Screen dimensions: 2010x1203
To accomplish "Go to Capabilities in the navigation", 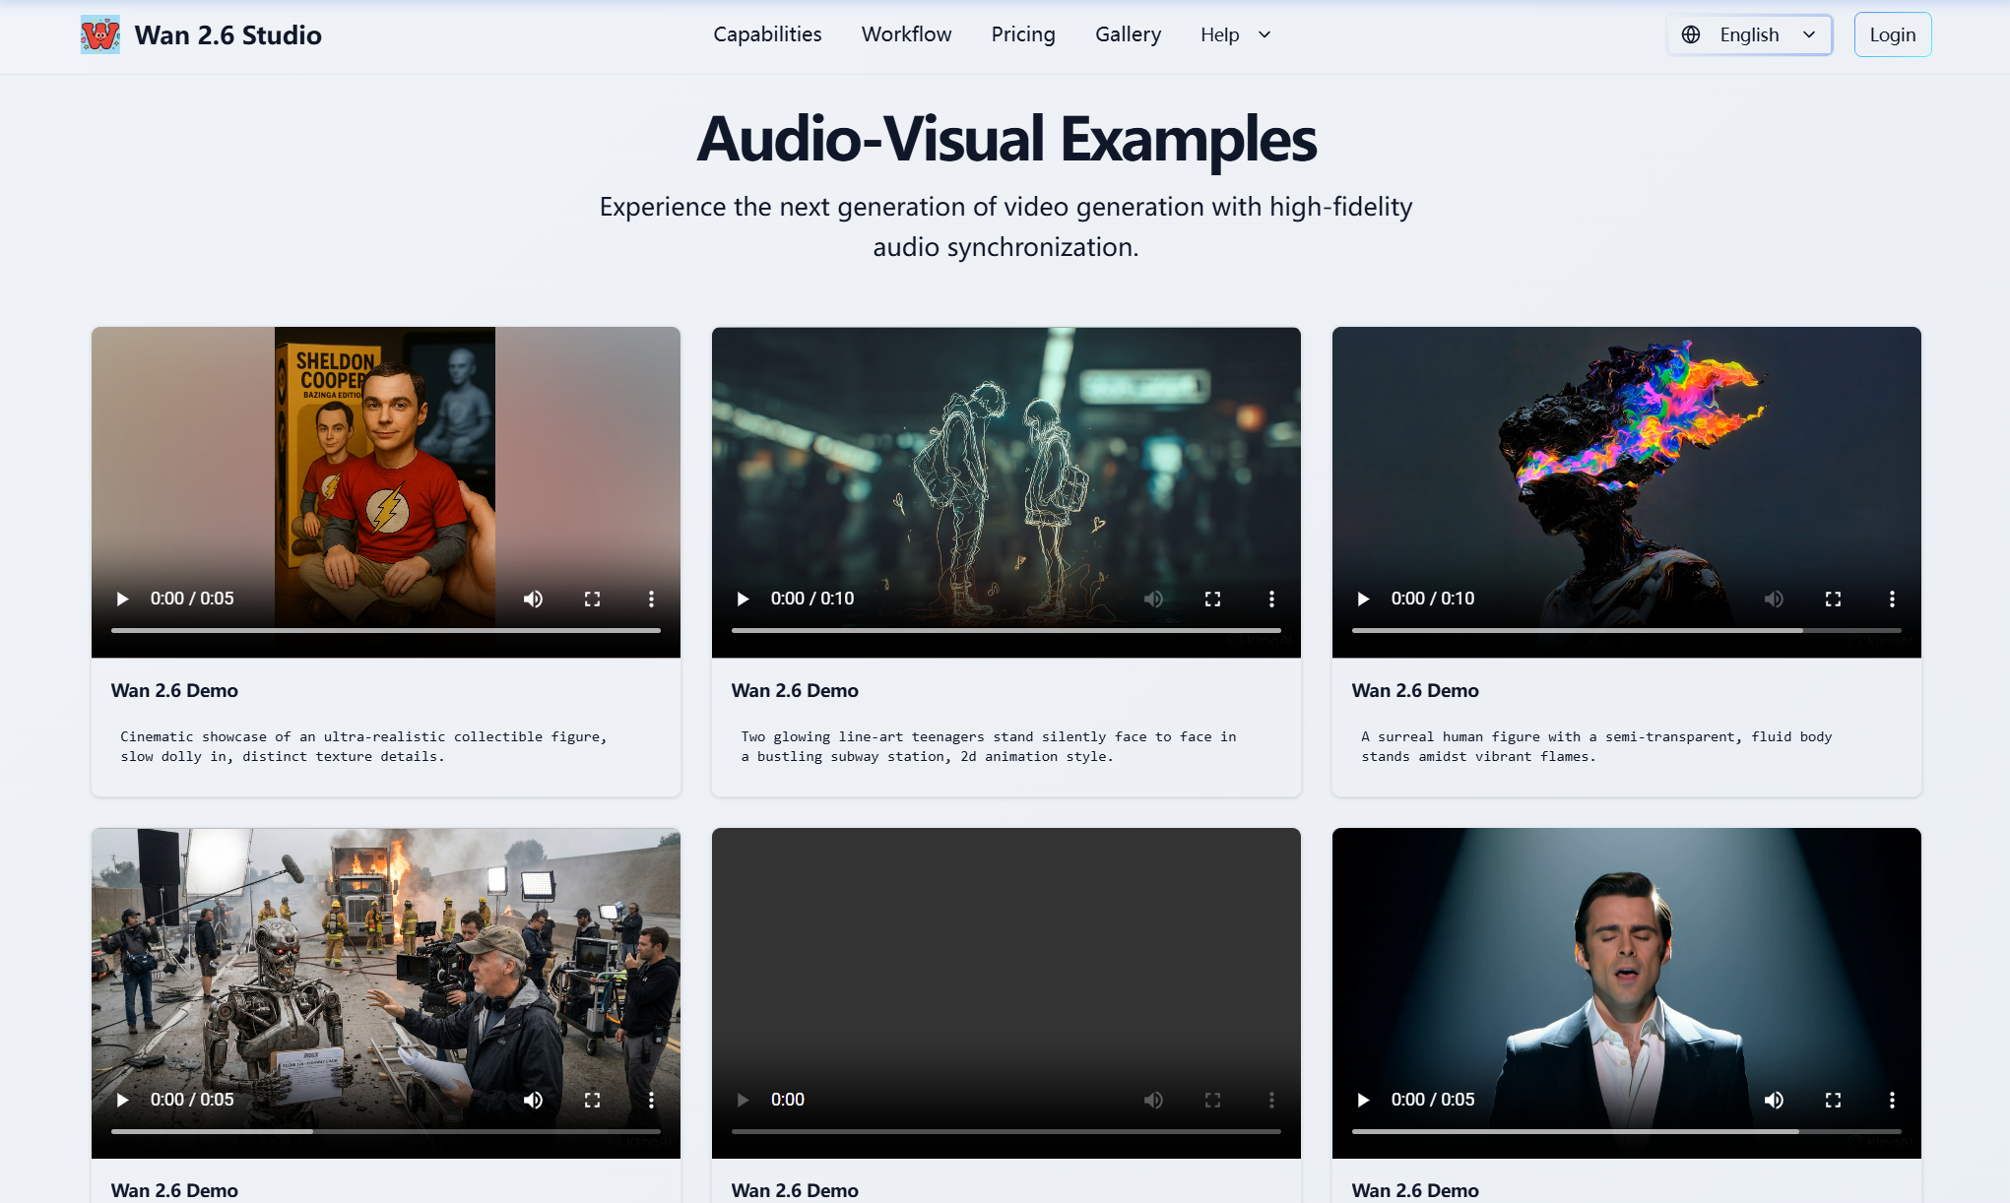I will (767, 34).
